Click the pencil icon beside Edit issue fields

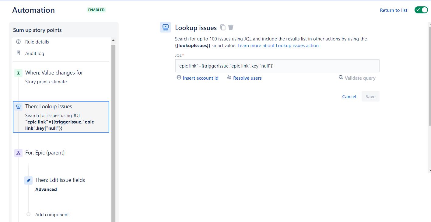(29, 180)
